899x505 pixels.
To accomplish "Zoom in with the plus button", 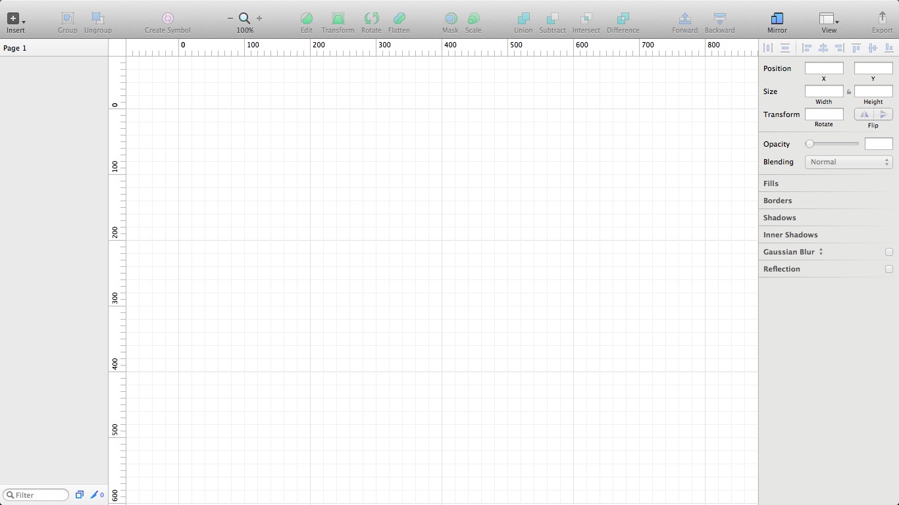I will tap(259, 18).
